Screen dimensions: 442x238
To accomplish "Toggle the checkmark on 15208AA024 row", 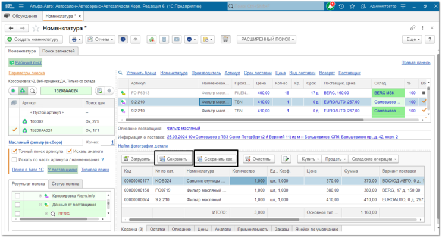I will coord(14,130).
